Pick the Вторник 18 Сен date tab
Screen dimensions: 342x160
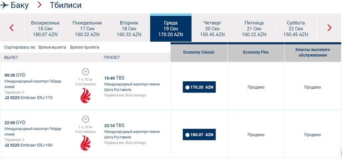129,27
